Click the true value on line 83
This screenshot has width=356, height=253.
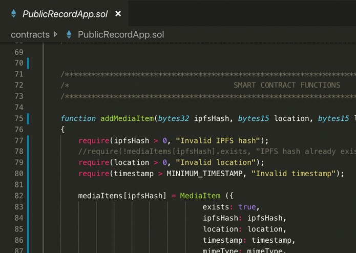click(x=247, y=207)
